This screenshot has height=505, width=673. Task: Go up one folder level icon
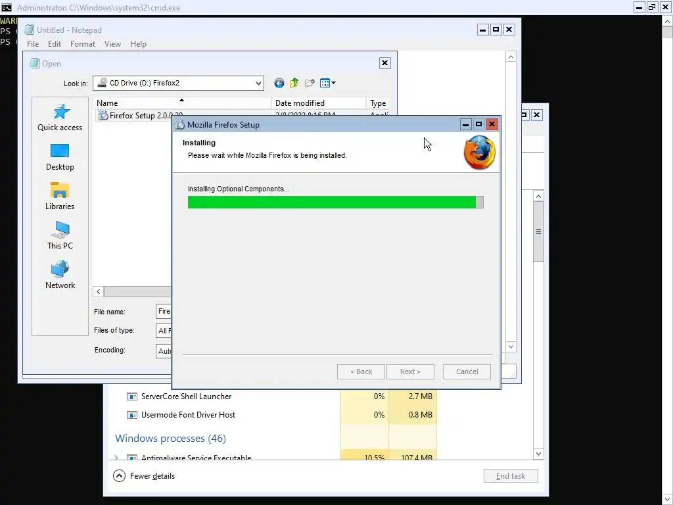[294, 83]
